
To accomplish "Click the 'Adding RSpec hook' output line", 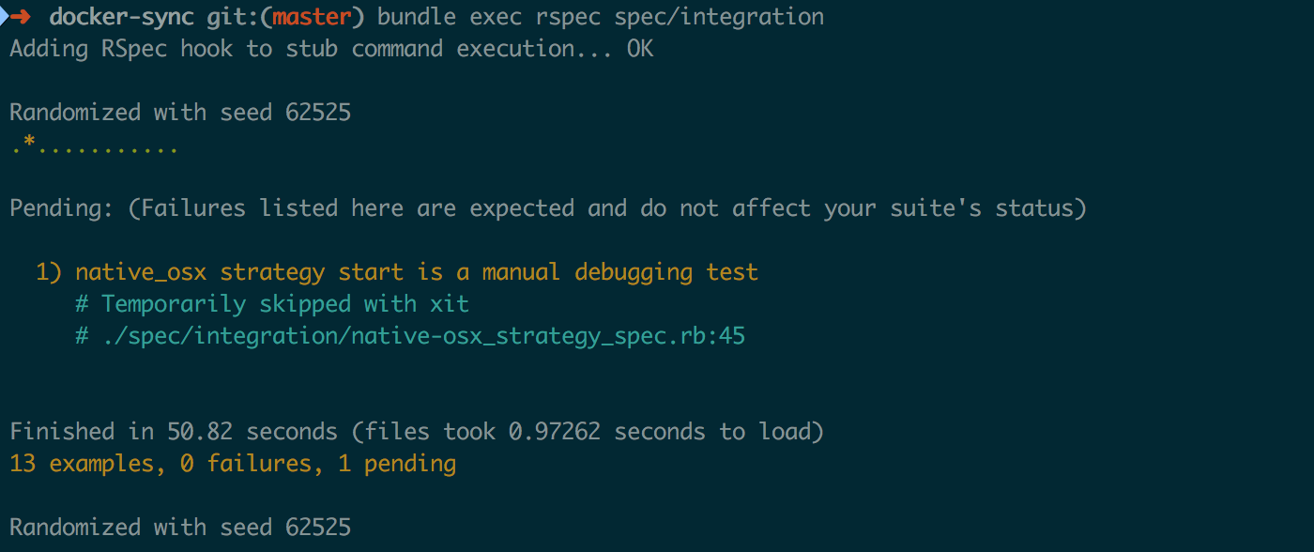I will pyautogui.click(x=331, y=49).
